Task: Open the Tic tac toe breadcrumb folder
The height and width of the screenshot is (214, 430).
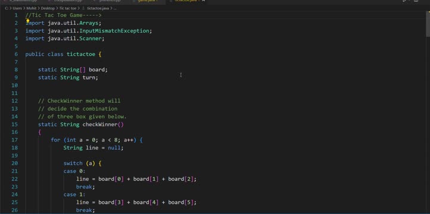Action: pos(68,8)
